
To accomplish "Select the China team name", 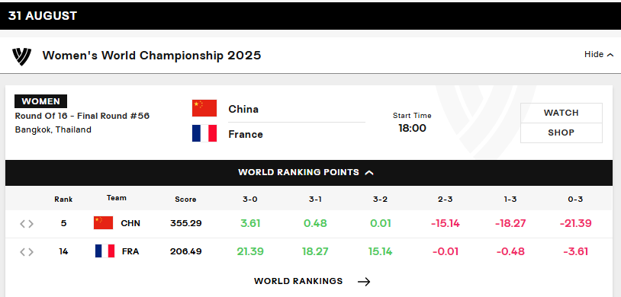I will click(x=243, y=109).
